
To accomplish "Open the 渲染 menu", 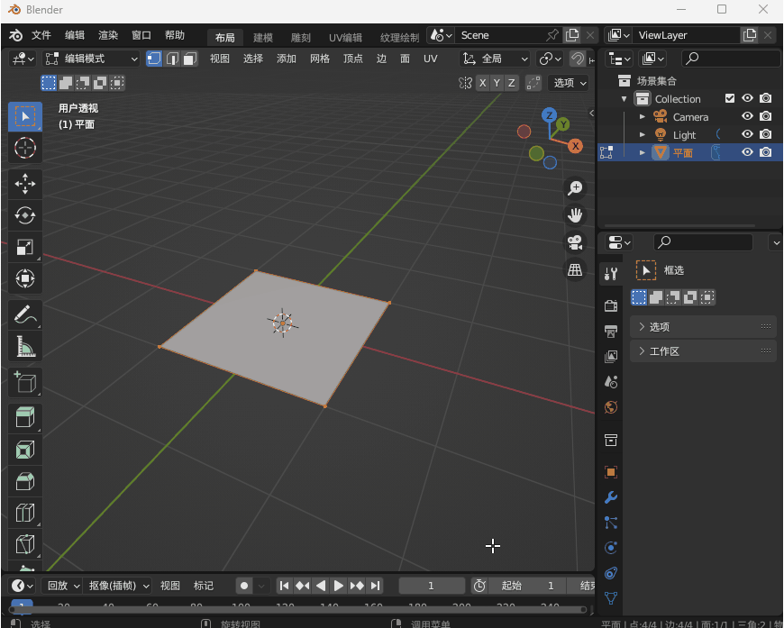I will (x=108, y=35).
